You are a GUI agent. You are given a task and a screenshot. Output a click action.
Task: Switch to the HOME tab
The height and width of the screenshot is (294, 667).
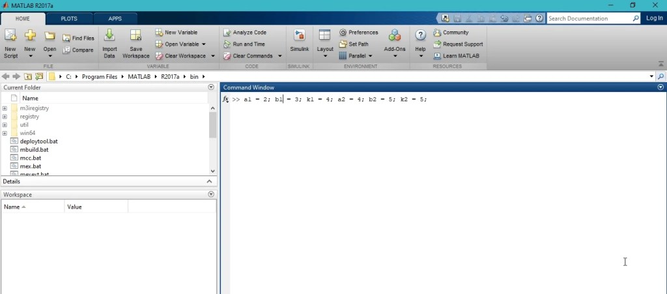pos(23,19)
